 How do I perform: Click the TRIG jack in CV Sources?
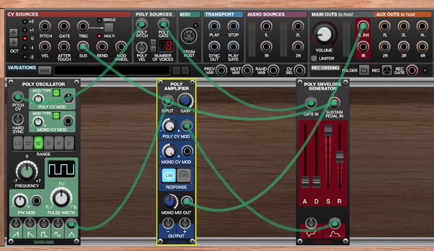point(83,27)
